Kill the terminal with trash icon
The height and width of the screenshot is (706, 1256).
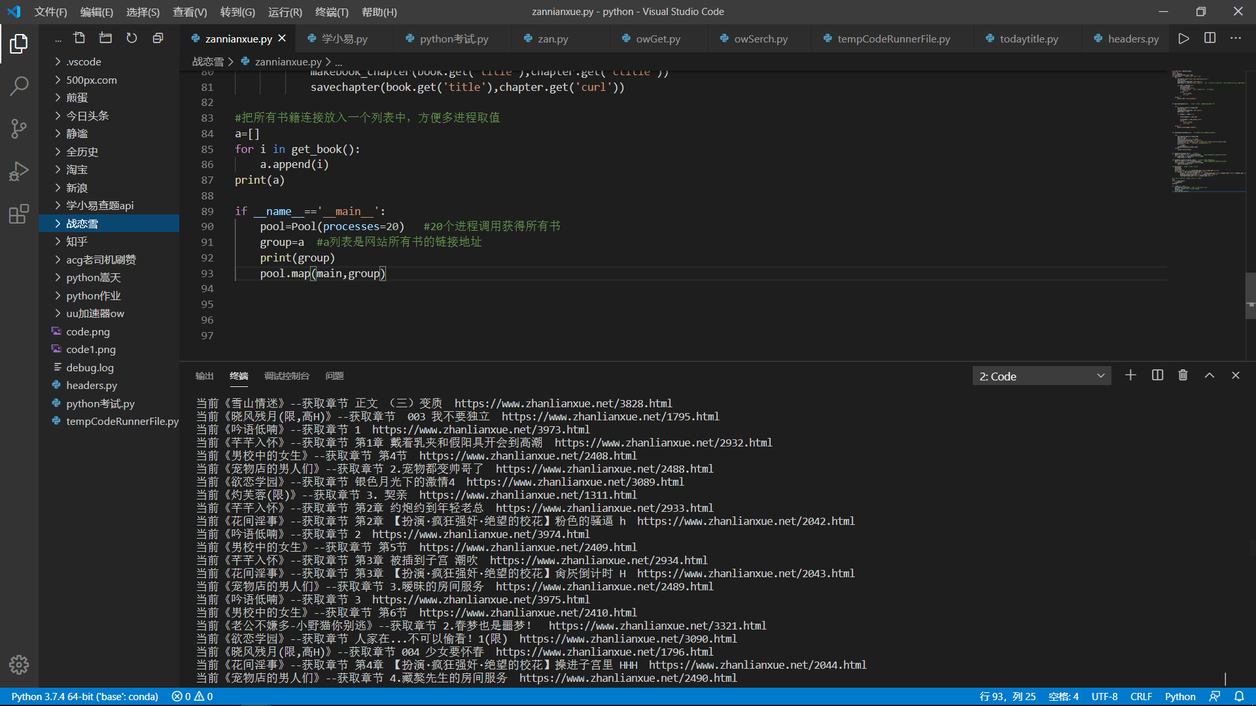1183,376
